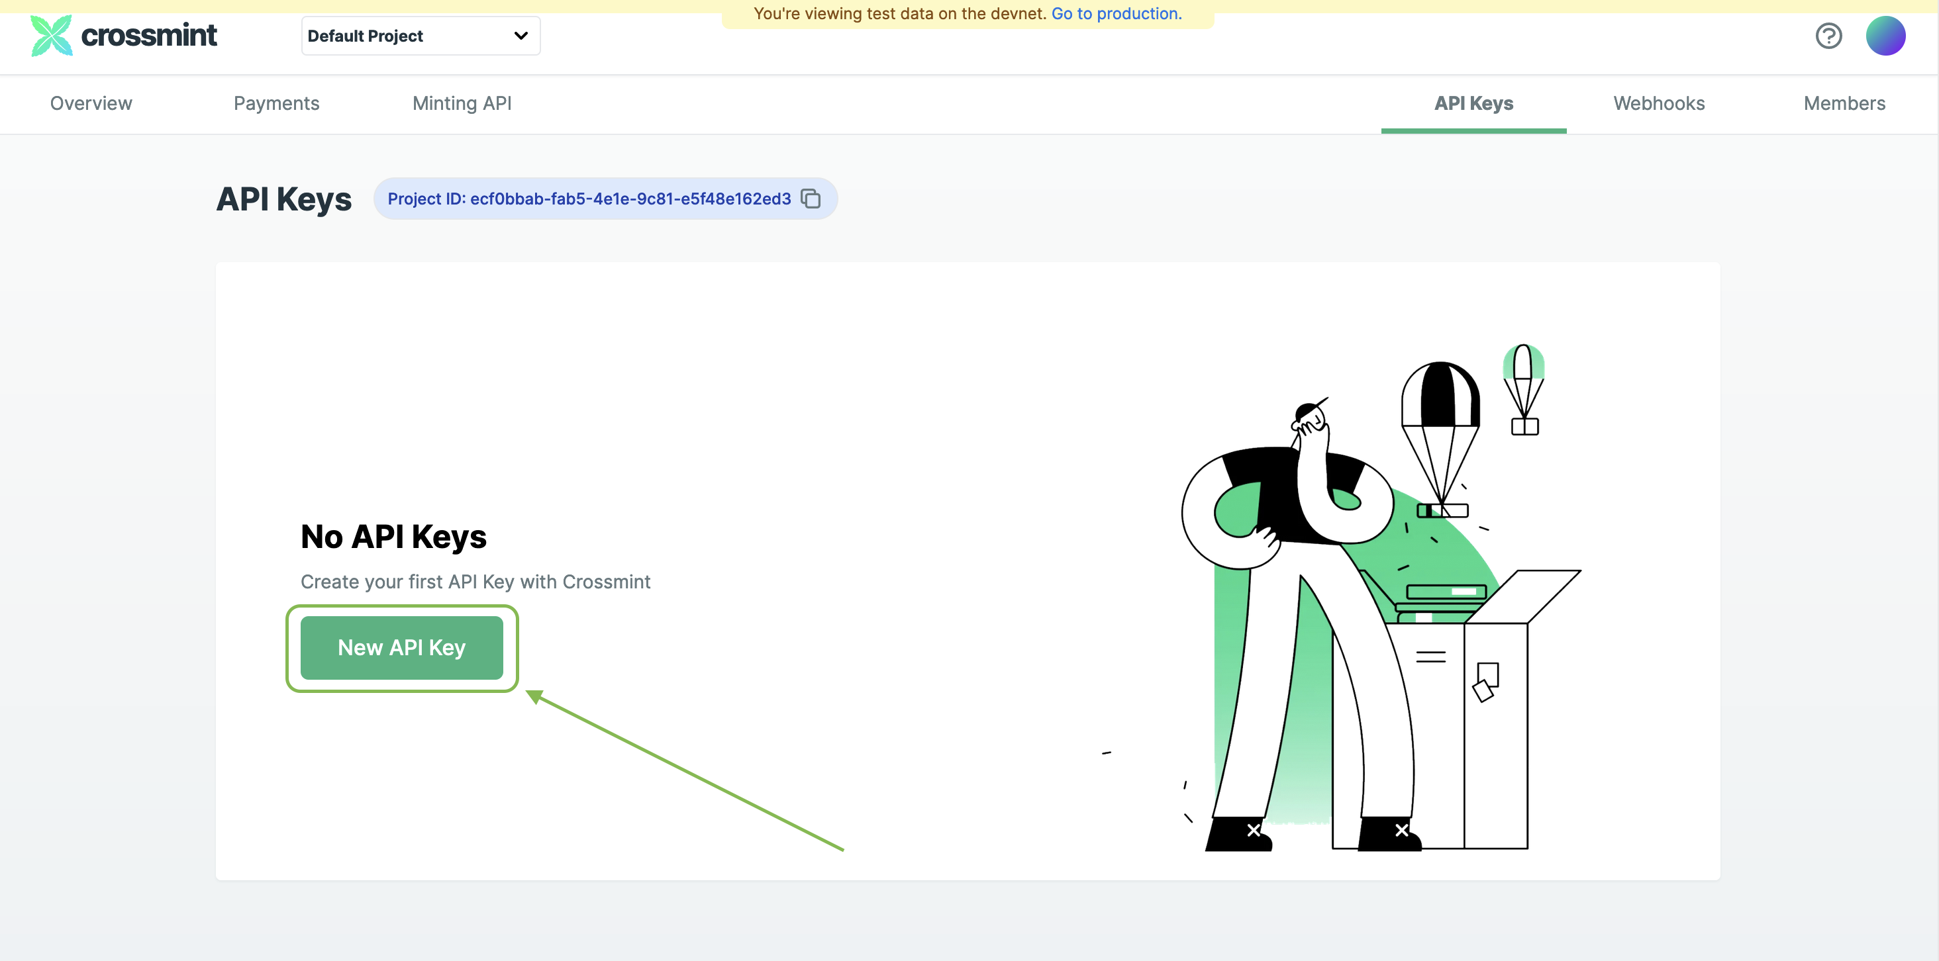Click the Crossmint leaf logo icon

coord(50,35)
